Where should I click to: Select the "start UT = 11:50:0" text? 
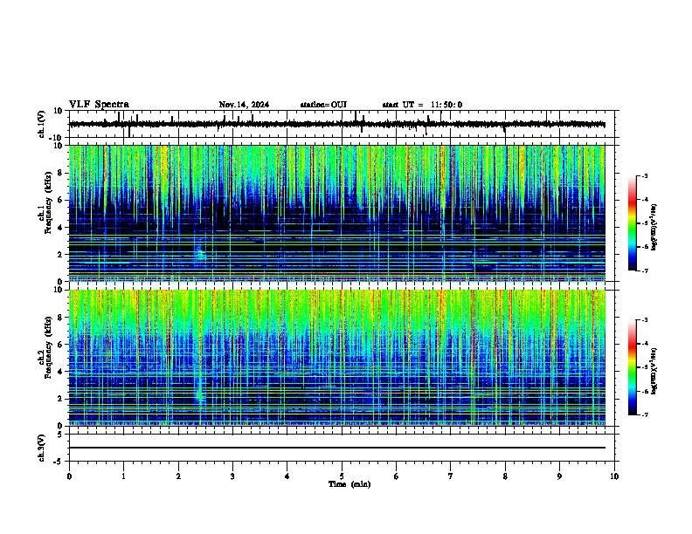coord(422,105)
